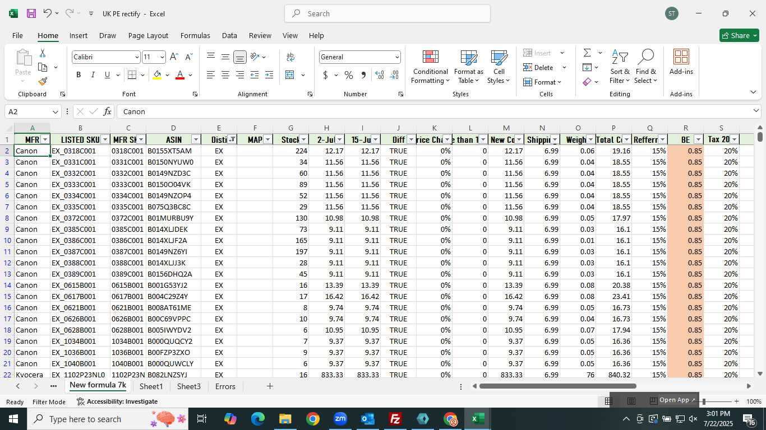This screenshot has width=766, height=430.
Task: Click the Wrap Text icon
Action: click(290, 57)
